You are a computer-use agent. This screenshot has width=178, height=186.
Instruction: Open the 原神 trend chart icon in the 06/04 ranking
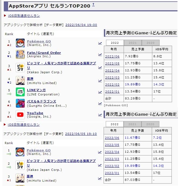click(x=100, y=81)
